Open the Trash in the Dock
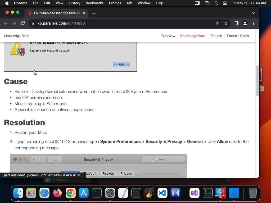The height and width of the screenshot is (203, 271). (253, 193)
